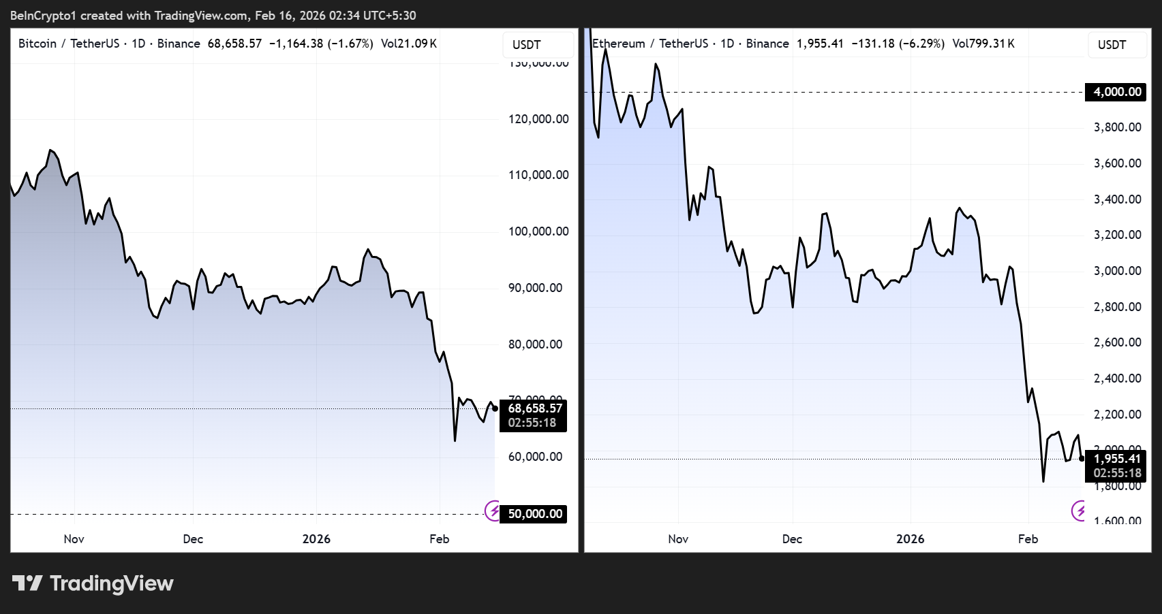The width and height of the screenshot is (1162, 614).
Task: Open the USDT currency selector on the Ethereum chart
Action: pyautogui.click(x=1112, y=45)
